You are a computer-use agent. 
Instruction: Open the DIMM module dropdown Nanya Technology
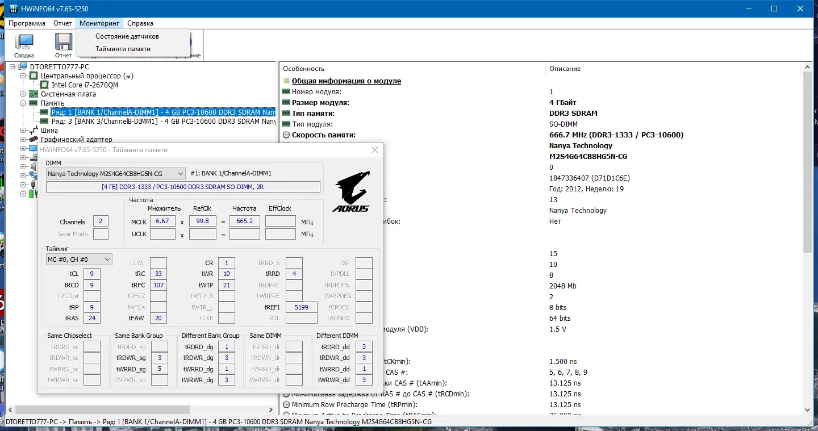116,173
